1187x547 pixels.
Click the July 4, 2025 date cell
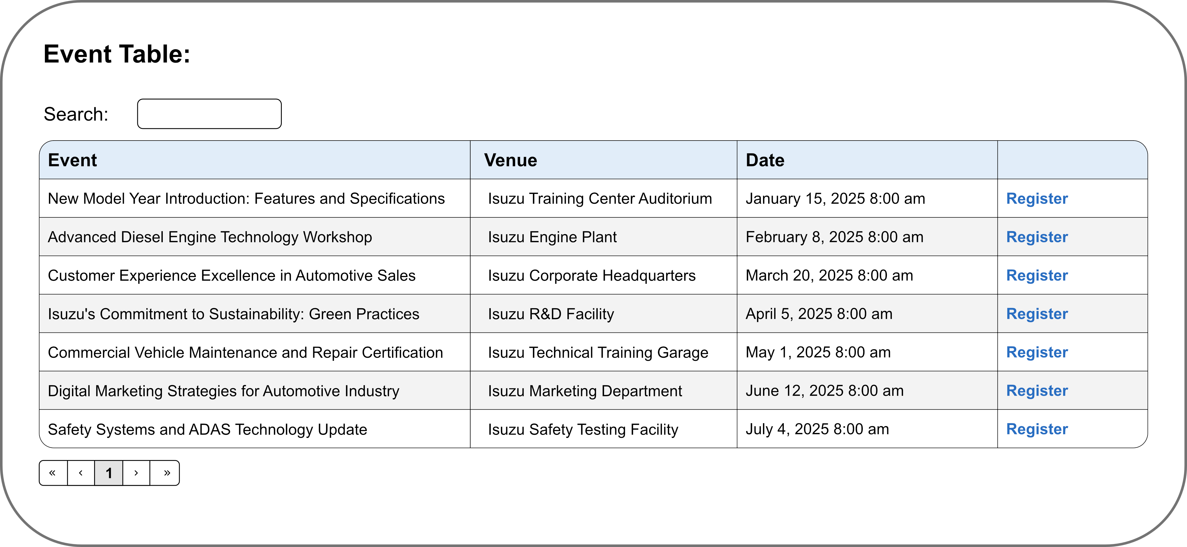817,429
